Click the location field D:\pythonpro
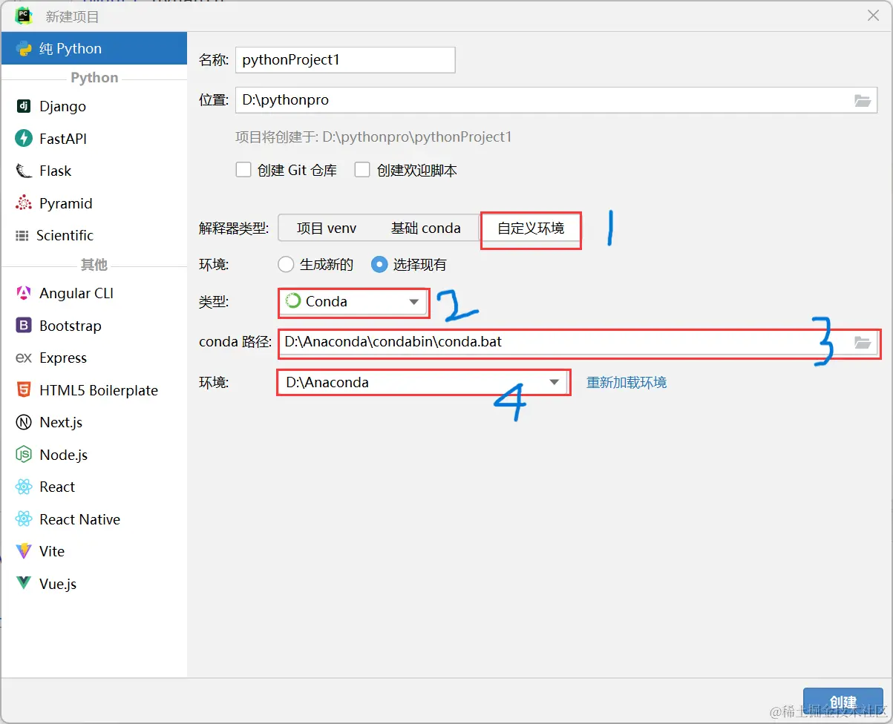 [556, 100]
